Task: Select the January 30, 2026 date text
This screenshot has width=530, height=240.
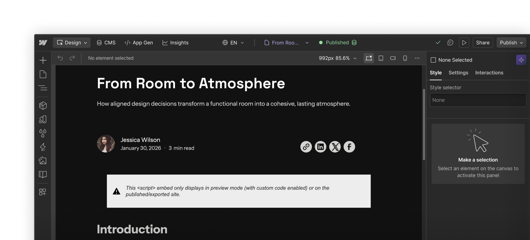Action: tap(141, 148)
